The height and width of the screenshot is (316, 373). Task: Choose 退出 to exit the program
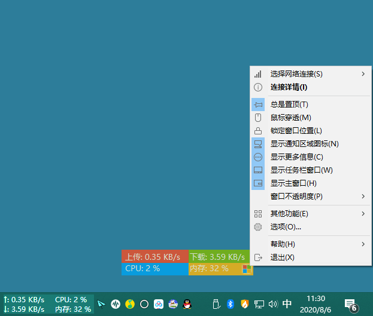pos(282,257)
